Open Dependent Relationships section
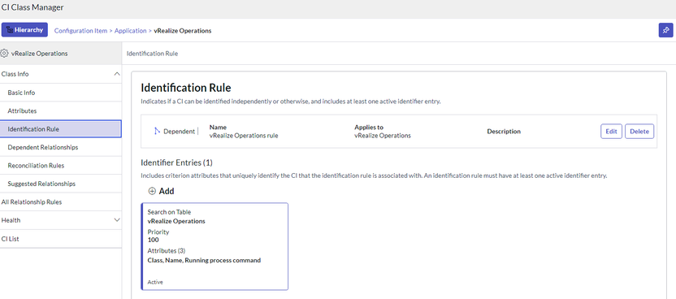The height and width of the screenshot is (299, 676). pos(61,147)
